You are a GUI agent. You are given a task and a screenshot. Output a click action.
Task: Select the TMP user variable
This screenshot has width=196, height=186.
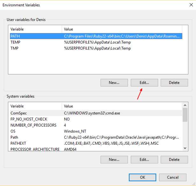(x=14, y=48)
